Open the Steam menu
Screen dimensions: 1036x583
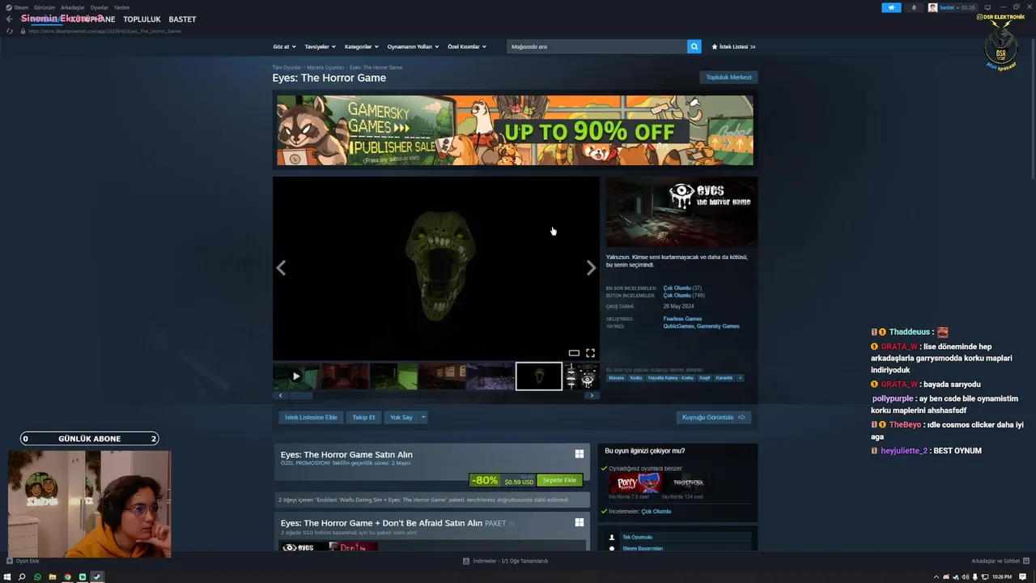pos(17,7)
